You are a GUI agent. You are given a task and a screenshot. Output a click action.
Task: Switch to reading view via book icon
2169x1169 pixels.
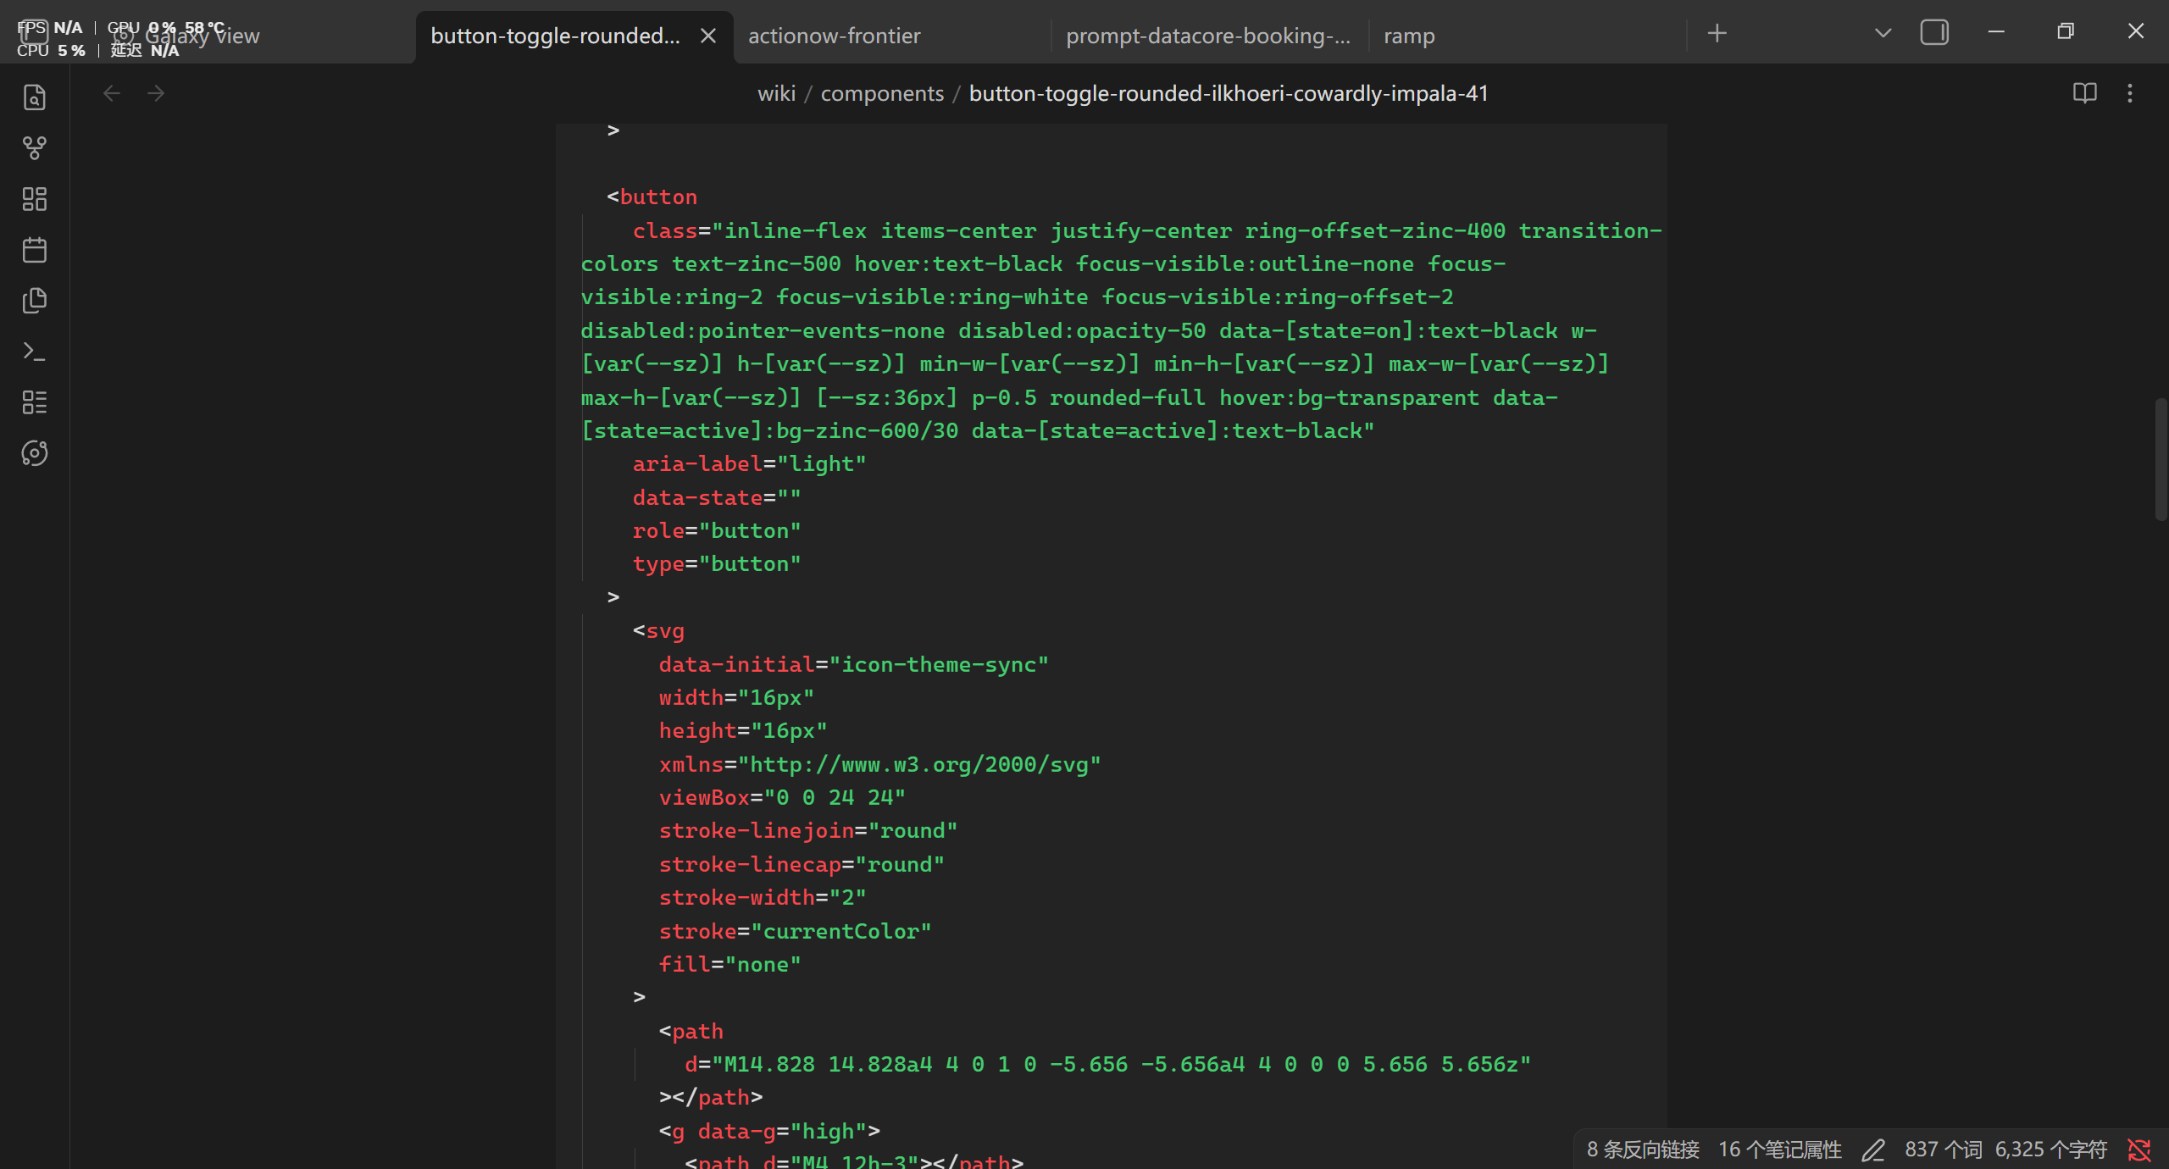(x=2085, y=93)
